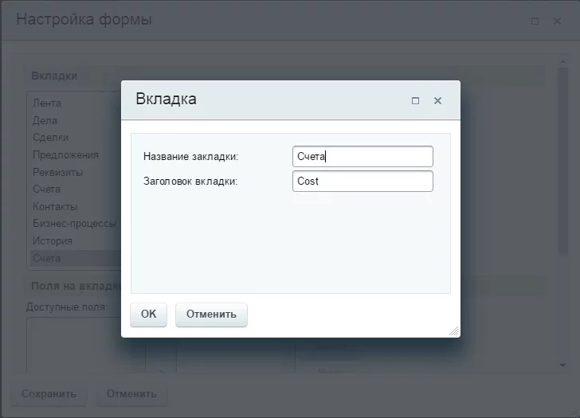The height and width of the screenshot is (418, 580).
Task: Choose Сделки in the Вкладки list
Action: 50,138
